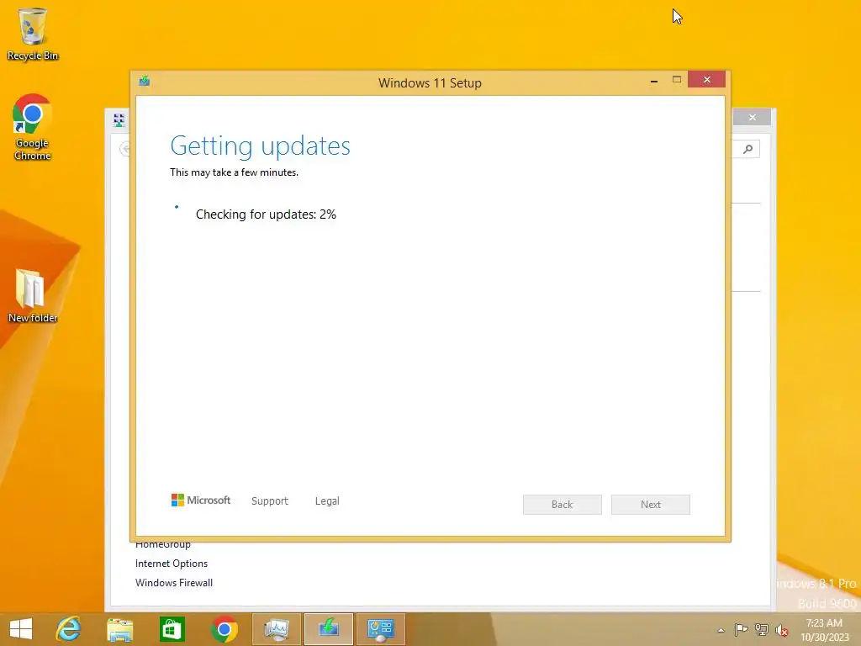
Task: Open the taskbar clock and date
Action: 824,630
